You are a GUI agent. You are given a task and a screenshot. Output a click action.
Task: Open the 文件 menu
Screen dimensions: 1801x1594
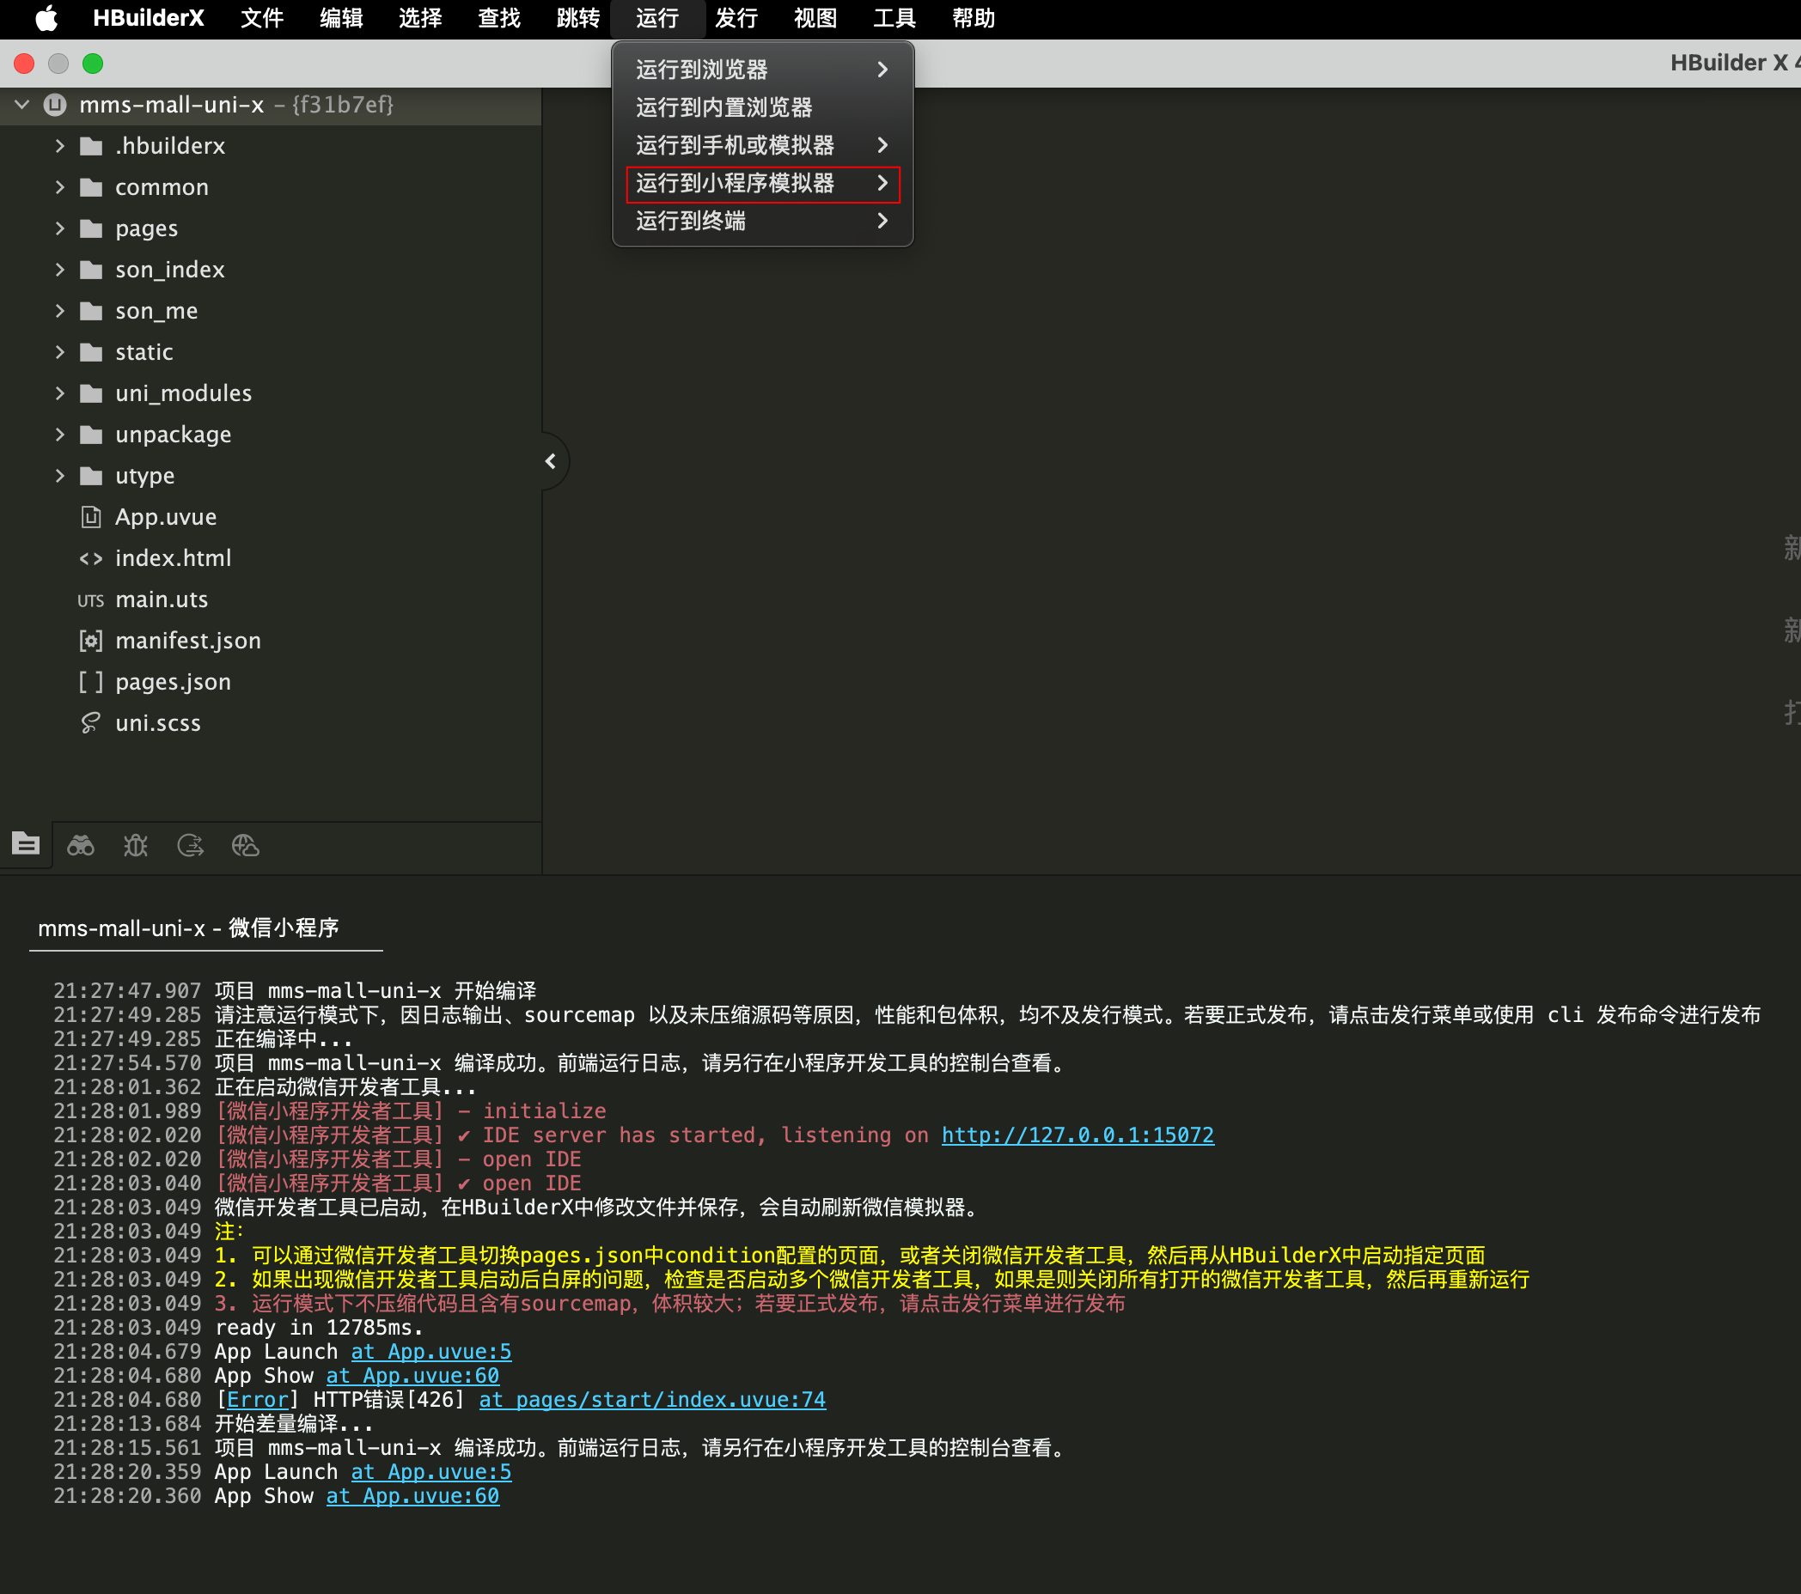point(262,19)
